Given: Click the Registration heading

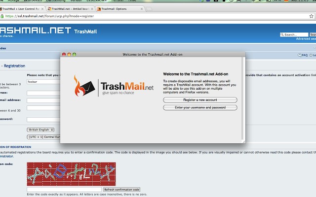Looking at the screenshot, I should (14, 66).
